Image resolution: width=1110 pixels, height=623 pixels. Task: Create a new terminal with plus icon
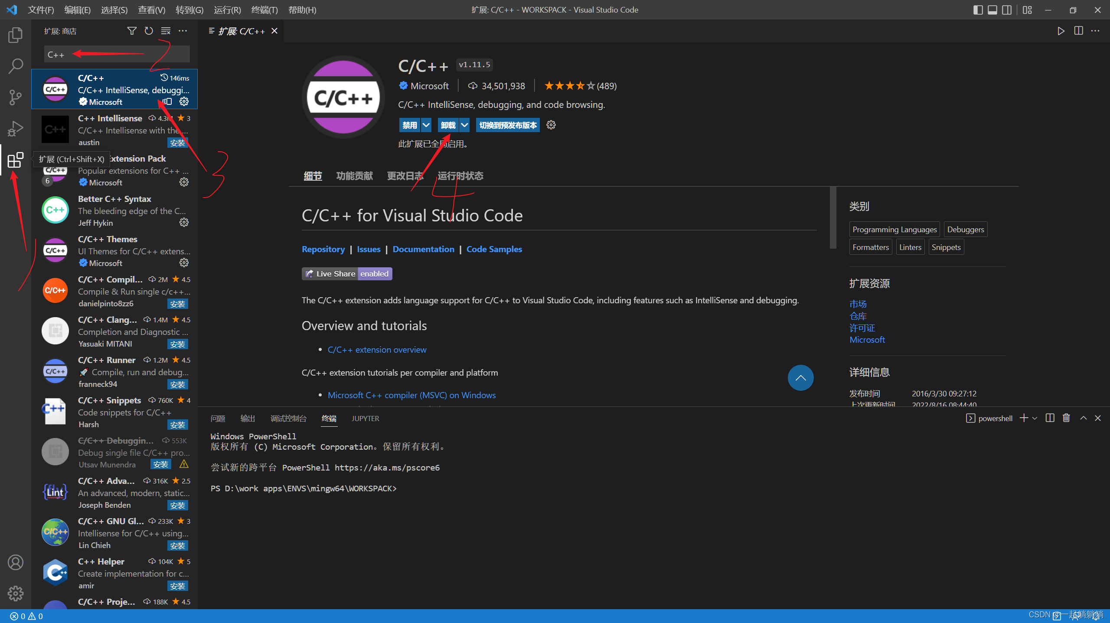click(1024, 418)
